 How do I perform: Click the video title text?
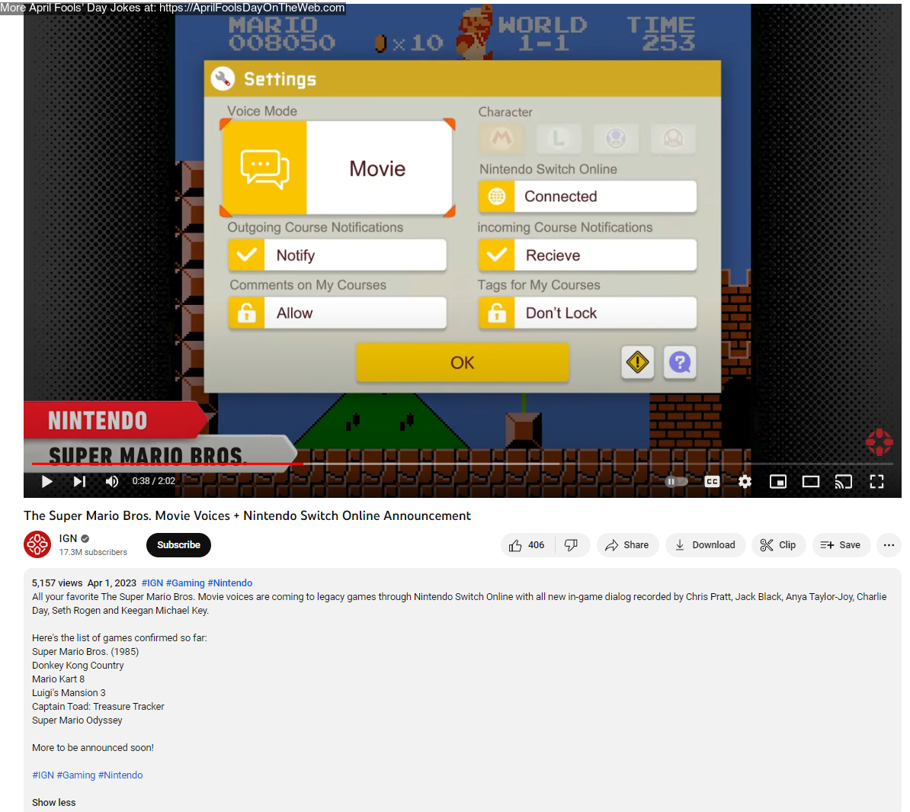[x=247, y=515]
